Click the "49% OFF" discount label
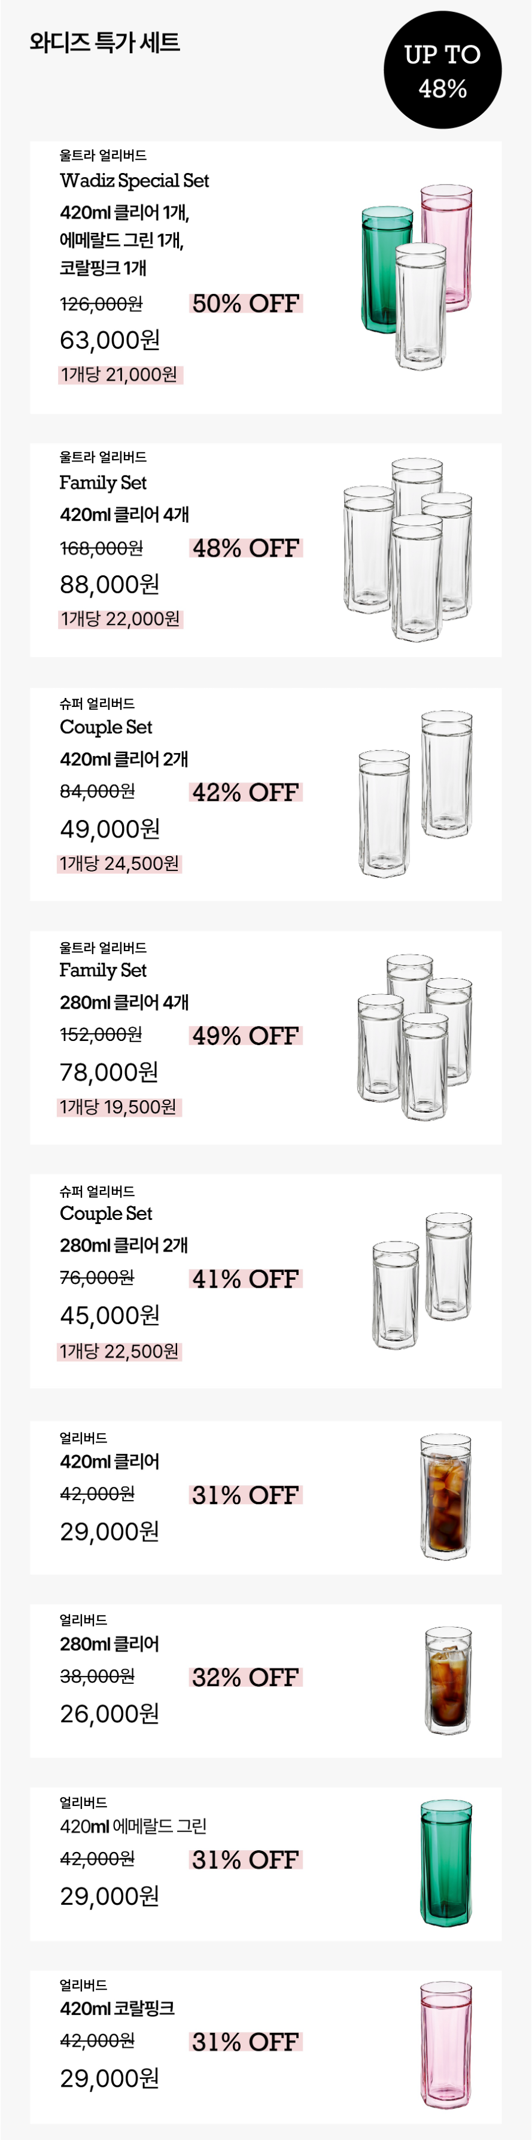This screenshot has width=532, height=2140. [x=246, y=1036]
